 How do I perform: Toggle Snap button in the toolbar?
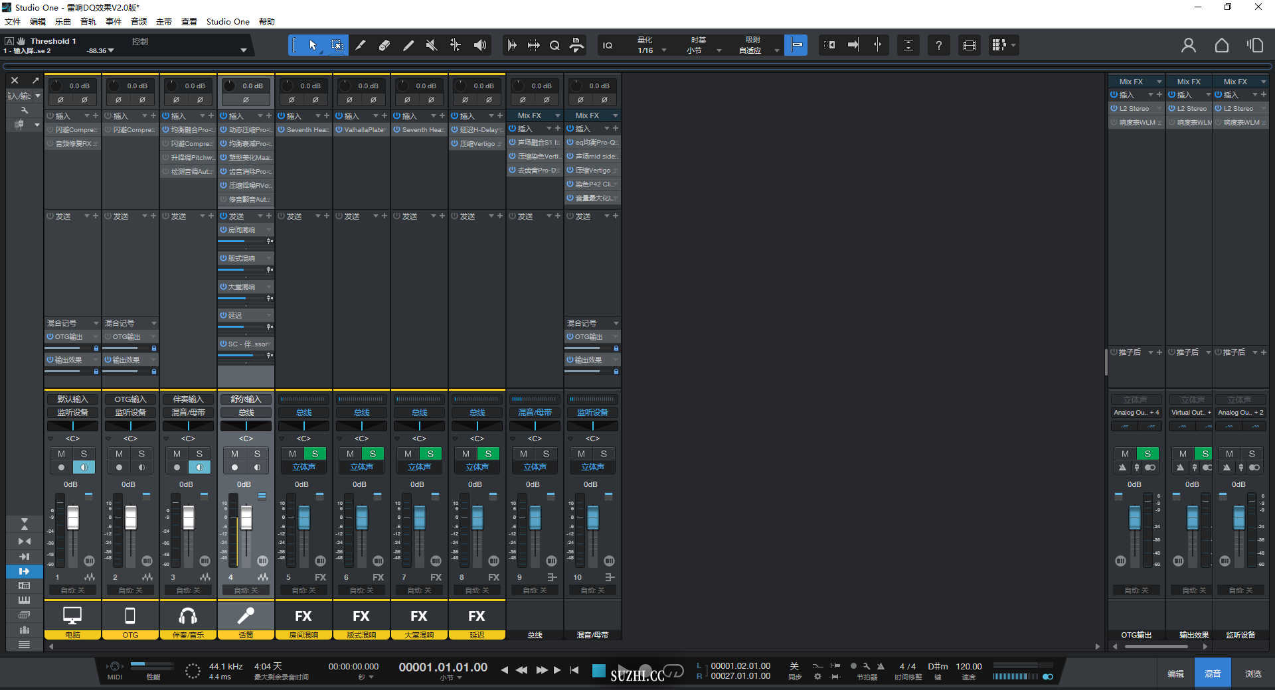coord(796,45)
